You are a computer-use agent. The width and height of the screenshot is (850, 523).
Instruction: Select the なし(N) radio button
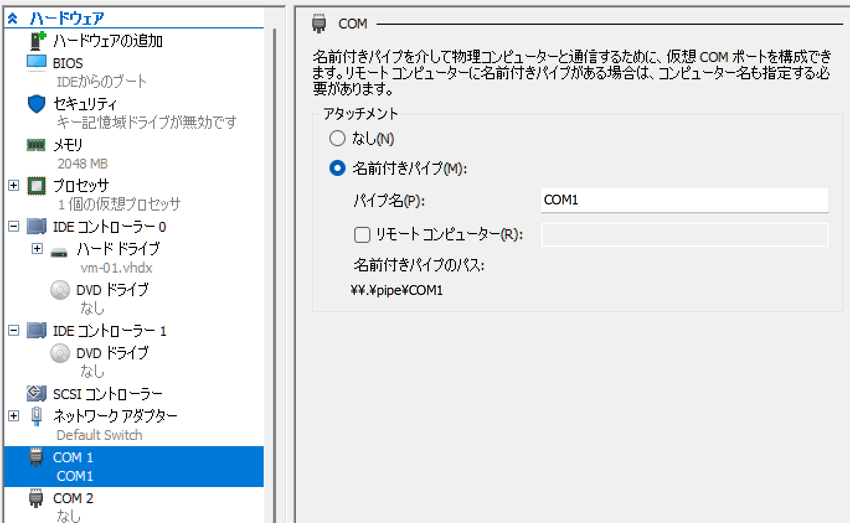coord(338,138)
